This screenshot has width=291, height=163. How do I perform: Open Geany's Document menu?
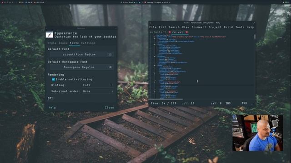[199, 27]
